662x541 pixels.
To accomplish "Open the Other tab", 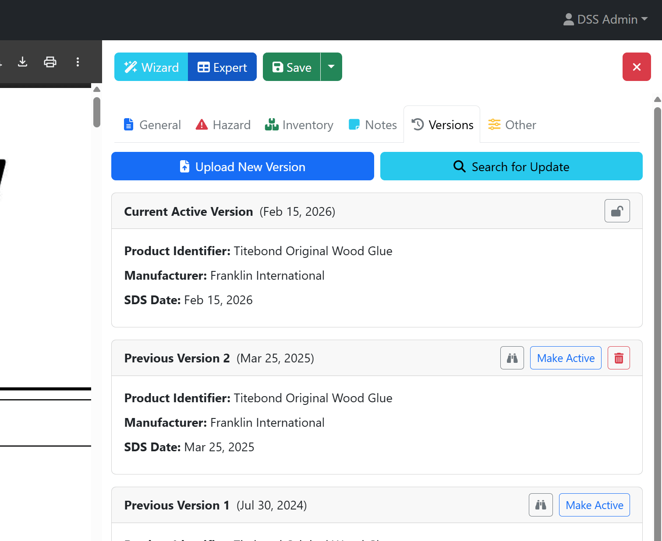I will (512, 125).
